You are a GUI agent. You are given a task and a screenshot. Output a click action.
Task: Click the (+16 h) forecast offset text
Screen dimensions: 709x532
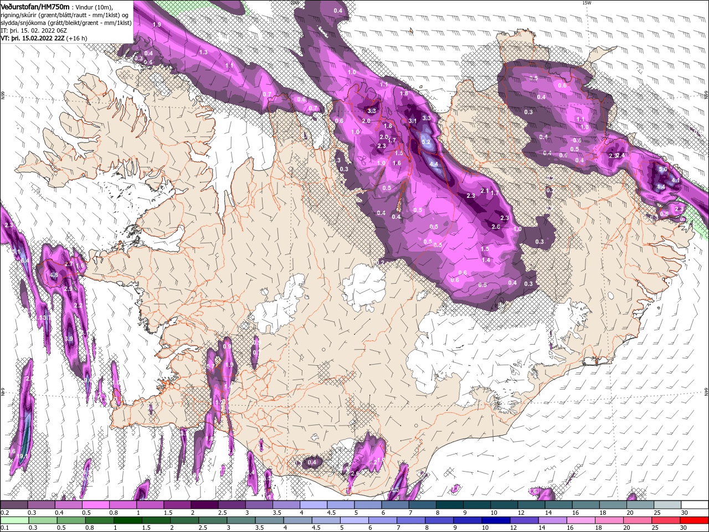point(76,38)
